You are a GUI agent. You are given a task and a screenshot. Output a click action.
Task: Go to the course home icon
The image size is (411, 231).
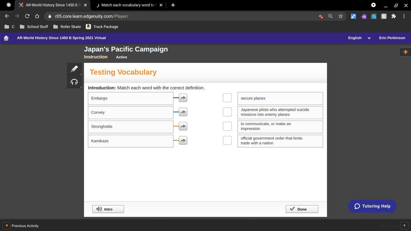[x=6, y=38]
